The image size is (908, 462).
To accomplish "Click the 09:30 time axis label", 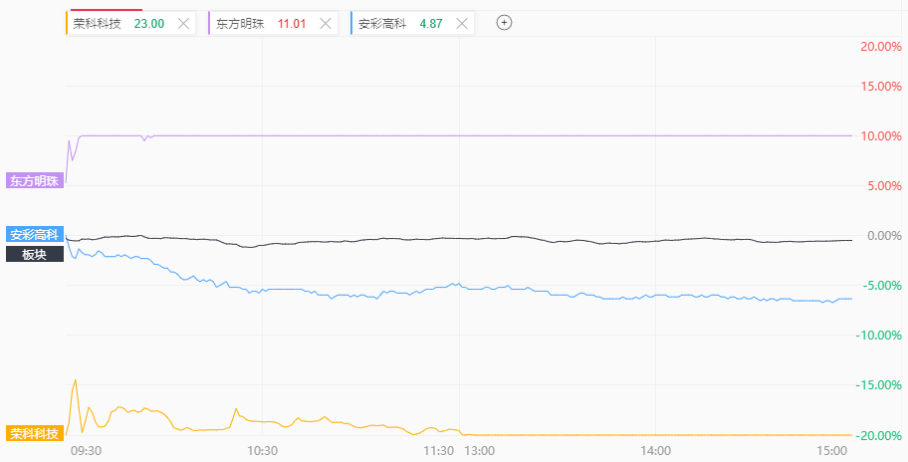I will [87, 451].
